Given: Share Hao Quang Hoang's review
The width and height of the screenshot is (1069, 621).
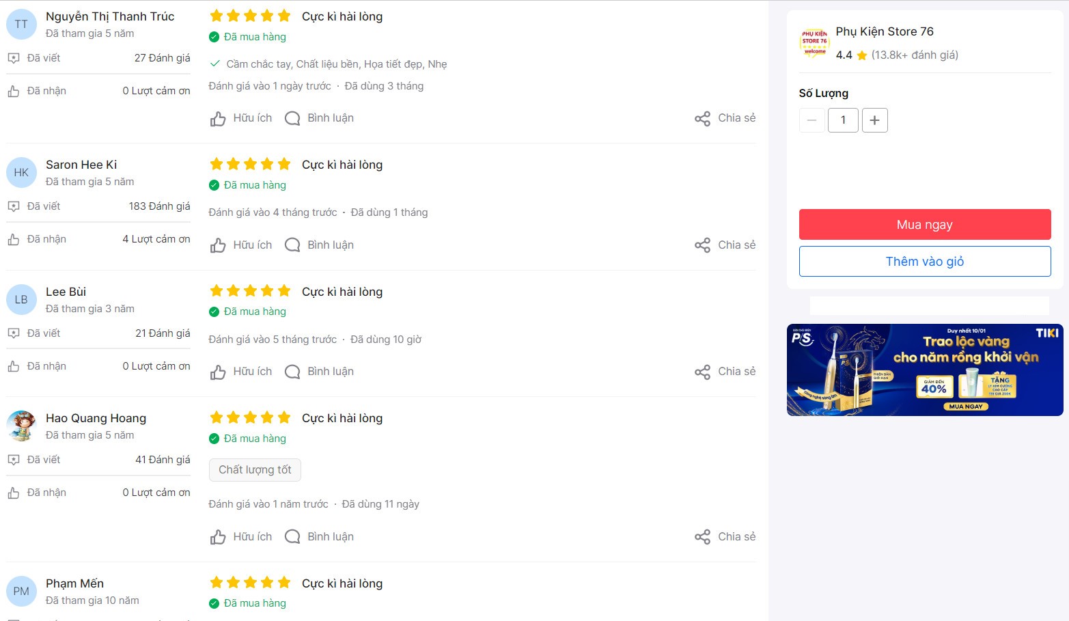Looking at the screenshot, I should [x=725, y=537].
